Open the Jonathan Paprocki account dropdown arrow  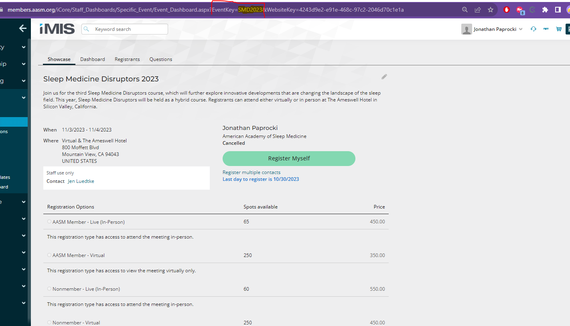click(521, 29)
